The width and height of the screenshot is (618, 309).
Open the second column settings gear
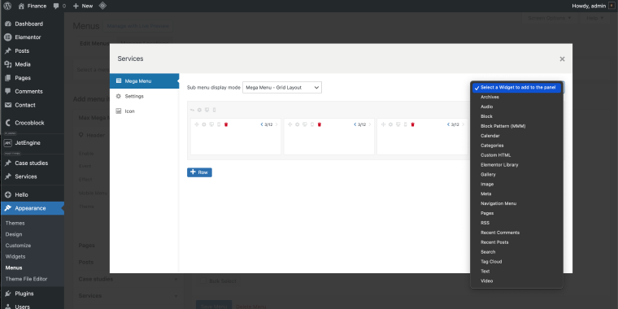pyautogui.click(x=298, y=124)
